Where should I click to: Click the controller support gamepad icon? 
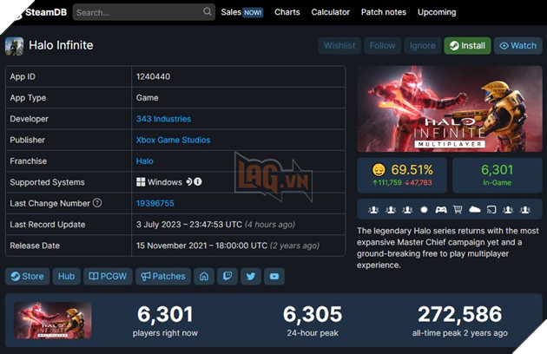(x=441, y=210)
